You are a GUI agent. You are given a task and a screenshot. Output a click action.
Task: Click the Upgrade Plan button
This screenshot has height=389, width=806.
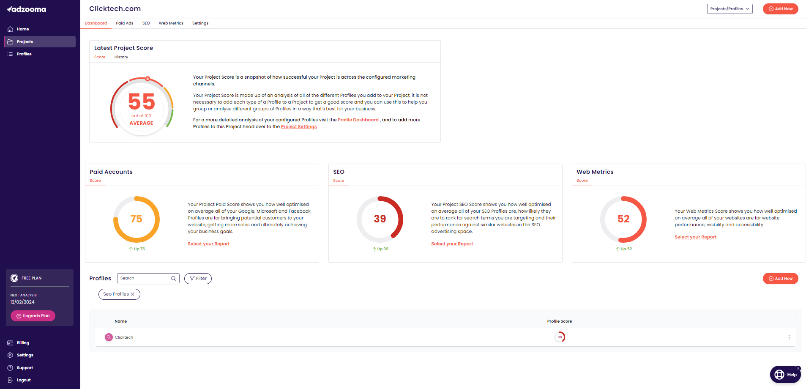pos(33,316)
